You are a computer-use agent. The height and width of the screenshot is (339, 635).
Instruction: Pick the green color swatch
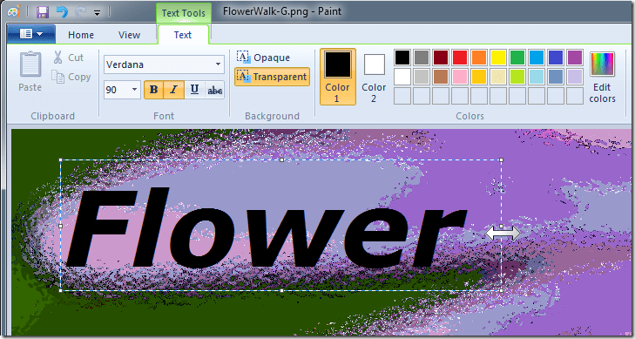click(x=517, y=58)
